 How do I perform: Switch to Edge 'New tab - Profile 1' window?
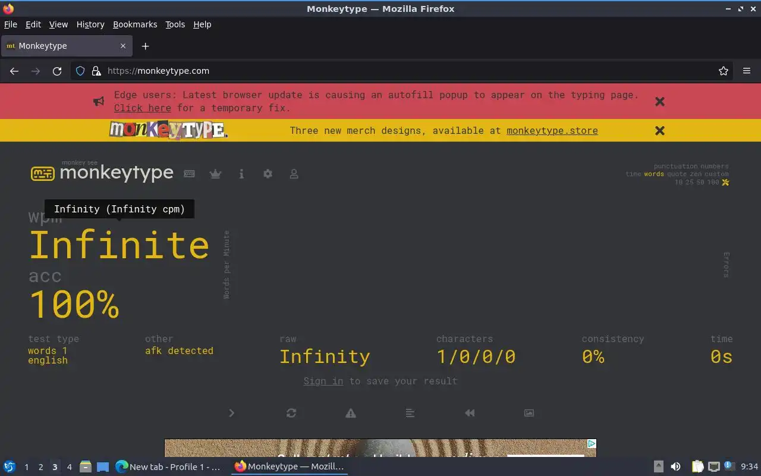pyautogui.click(x=168, y=467)
